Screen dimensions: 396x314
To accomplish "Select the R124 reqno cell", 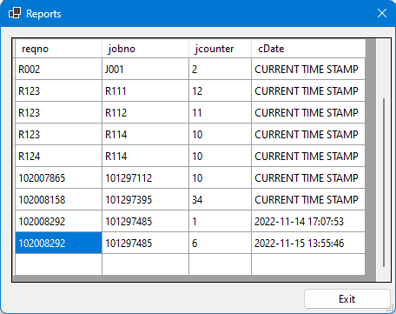I will 58,156.
